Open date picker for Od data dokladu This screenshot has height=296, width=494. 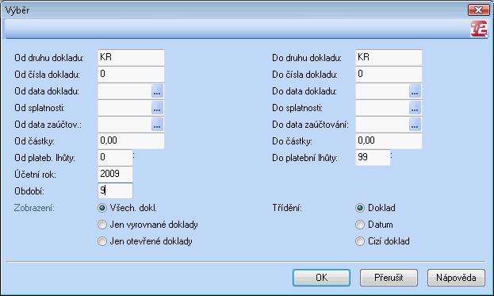click(157, 91)
